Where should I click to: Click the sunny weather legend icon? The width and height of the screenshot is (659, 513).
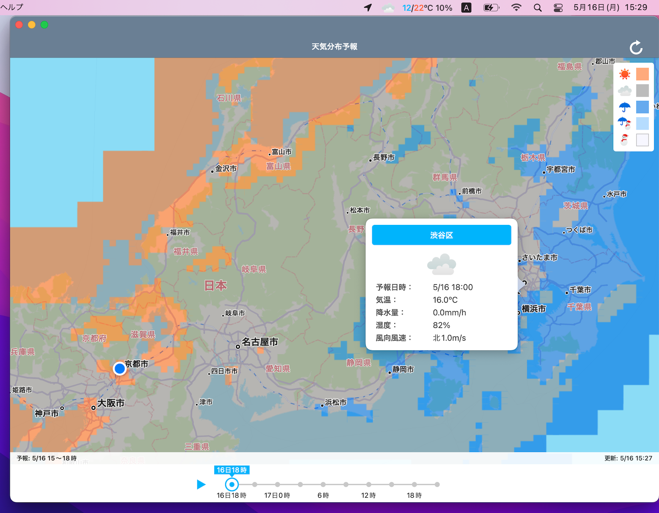coord(624,74)
